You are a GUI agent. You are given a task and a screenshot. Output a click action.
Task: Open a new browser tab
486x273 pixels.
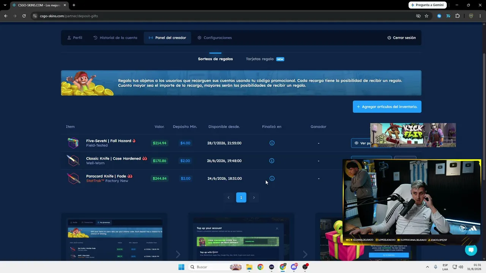(x=74, y=5)
